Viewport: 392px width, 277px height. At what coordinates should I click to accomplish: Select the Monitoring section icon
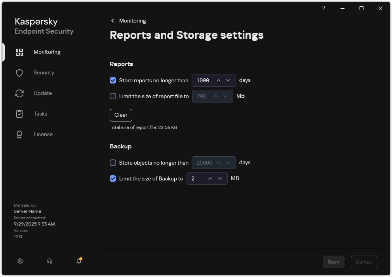coord(19,52)
